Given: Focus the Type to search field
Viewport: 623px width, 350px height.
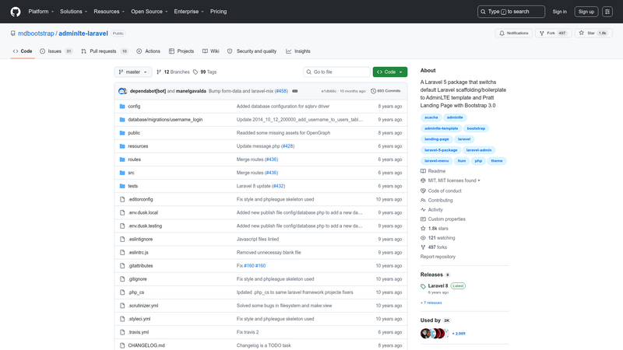Looking at the screenshot, I should coord(511,12).
